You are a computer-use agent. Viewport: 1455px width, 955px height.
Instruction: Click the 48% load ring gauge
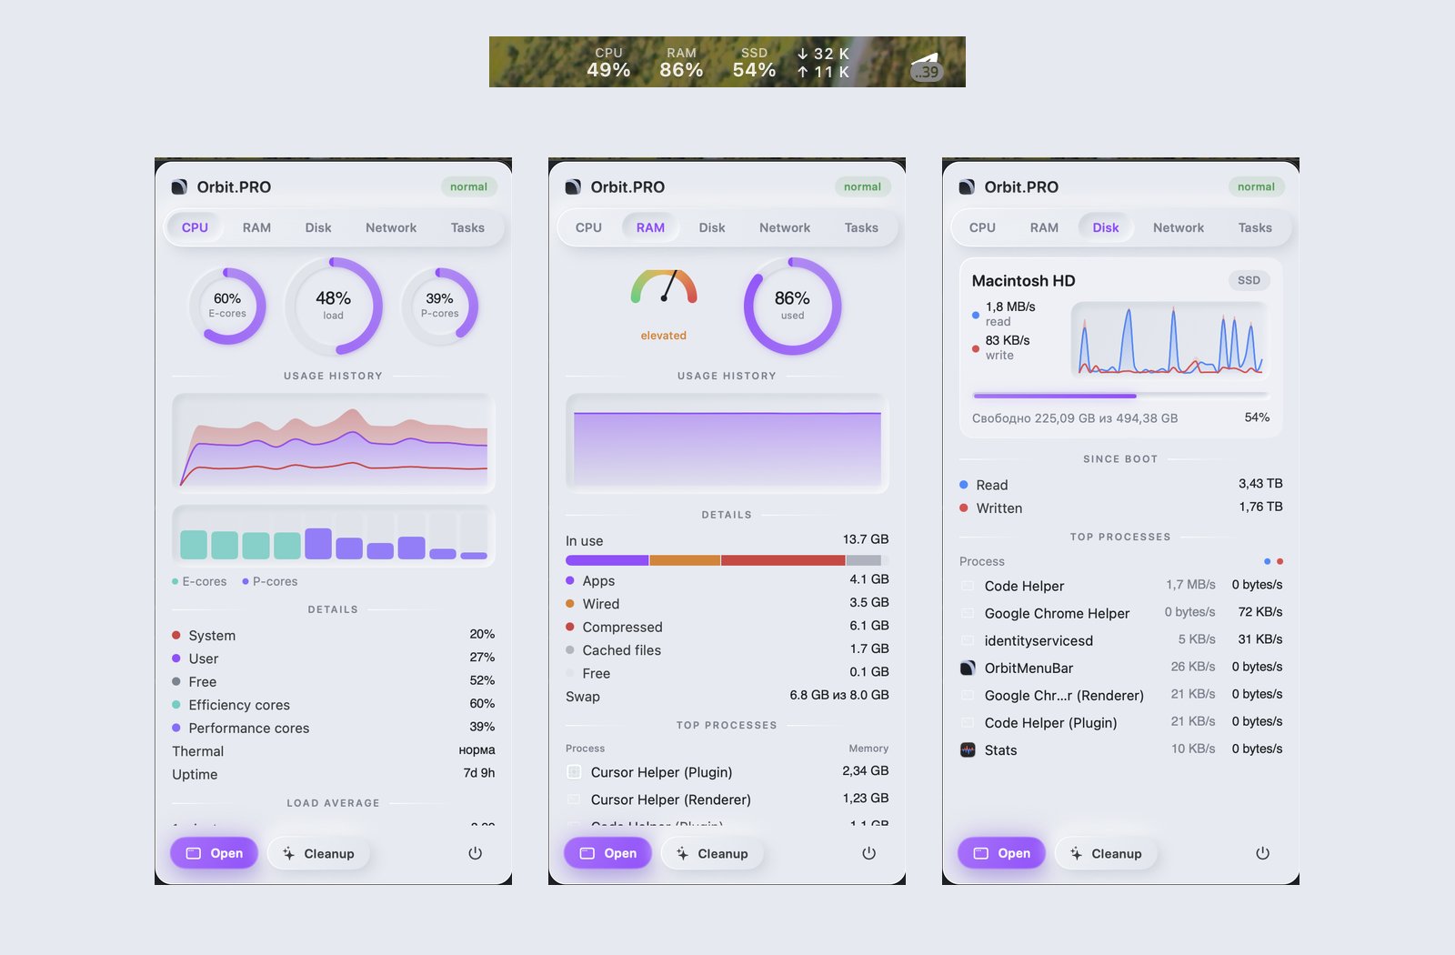tap(334, 307)
